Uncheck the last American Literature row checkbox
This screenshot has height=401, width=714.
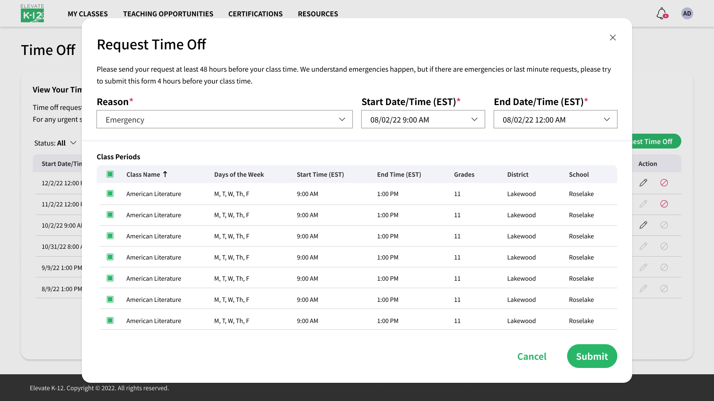click(110, 320)
